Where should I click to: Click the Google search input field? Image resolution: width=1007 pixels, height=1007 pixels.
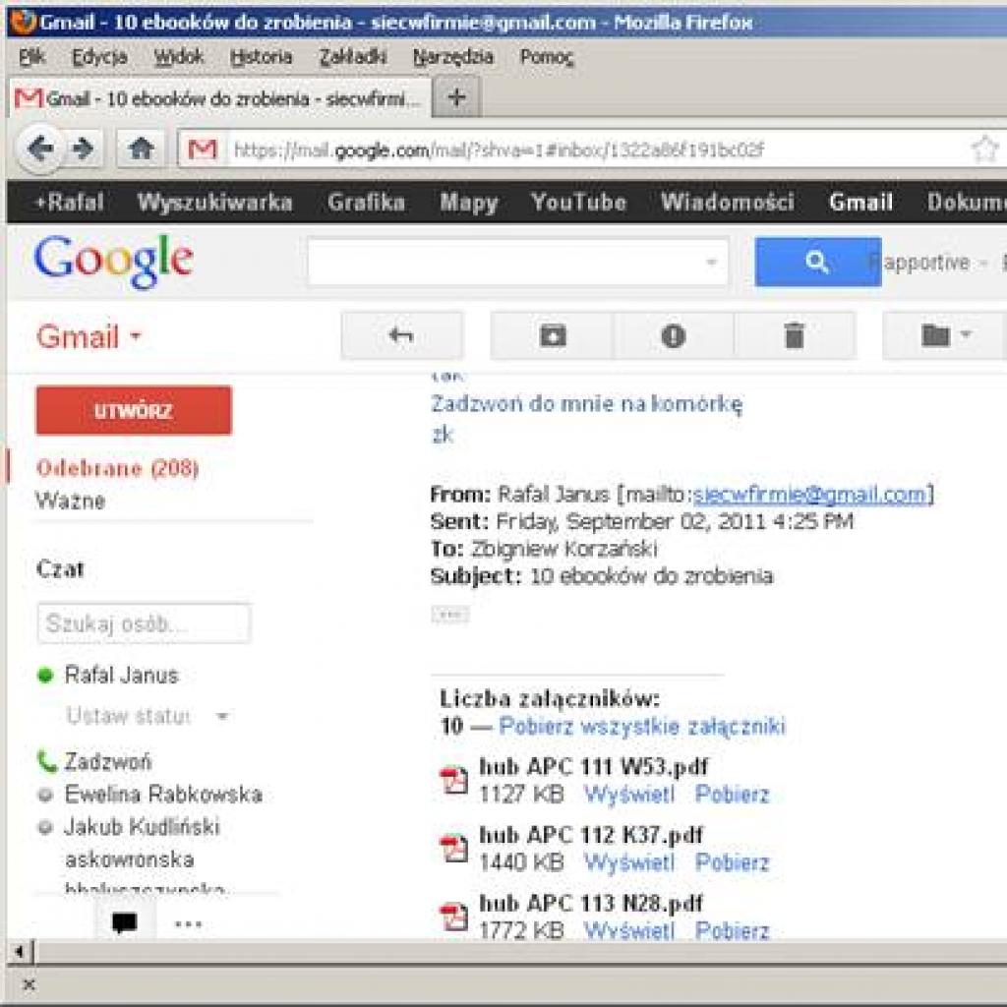(517, 262)
